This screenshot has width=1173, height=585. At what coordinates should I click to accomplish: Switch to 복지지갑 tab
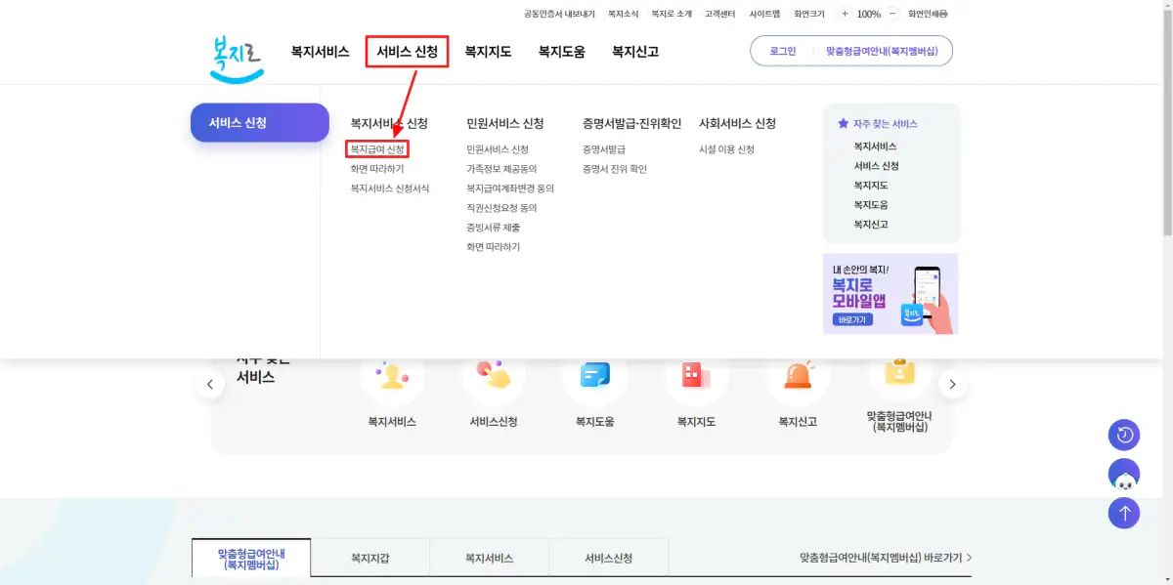[x=370, y=559]
